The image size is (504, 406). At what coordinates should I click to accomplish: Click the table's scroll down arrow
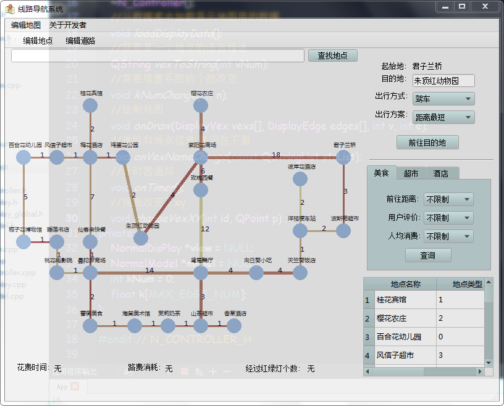(489, 363)
